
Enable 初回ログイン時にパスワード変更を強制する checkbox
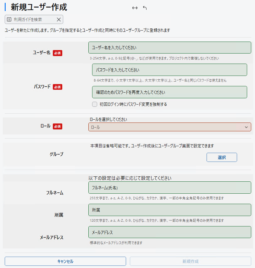pyautogui.click(x=95, y=104)
